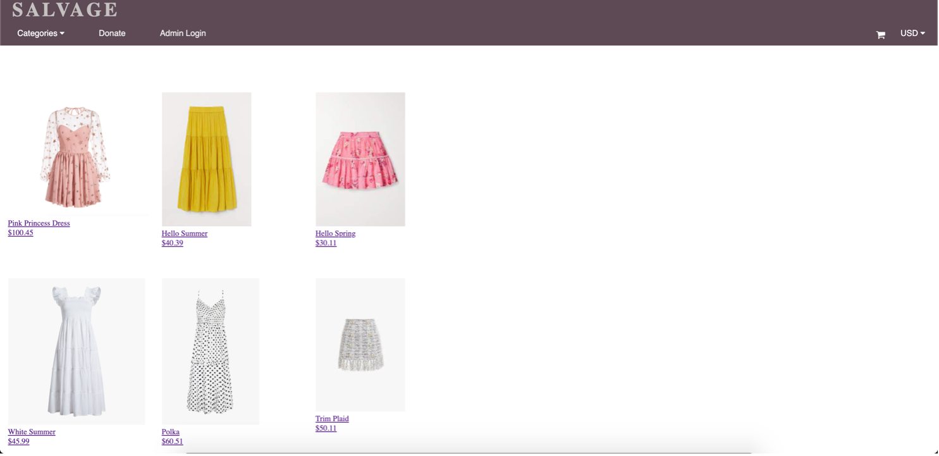
Task: Open the Hello Spring product link
Action: point(336,233)
